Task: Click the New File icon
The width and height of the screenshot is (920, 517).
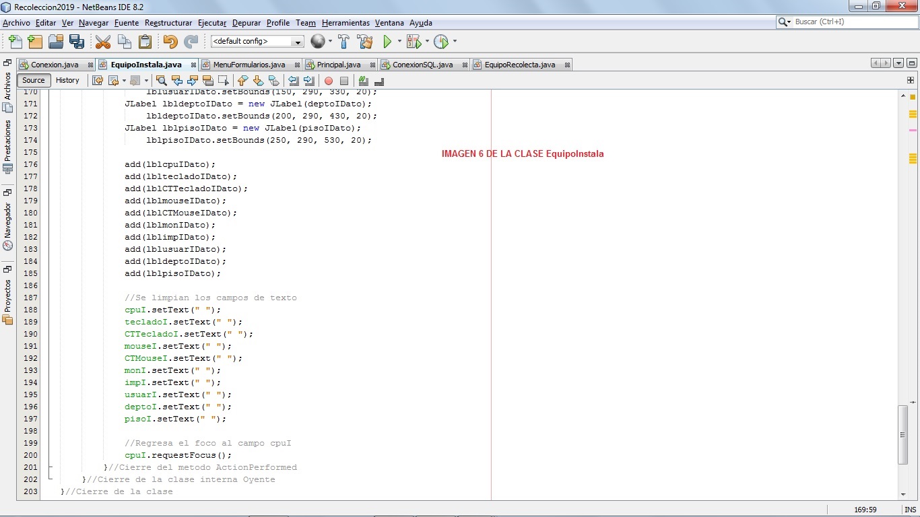Action: pyautogui.click(x=15, y=42)
